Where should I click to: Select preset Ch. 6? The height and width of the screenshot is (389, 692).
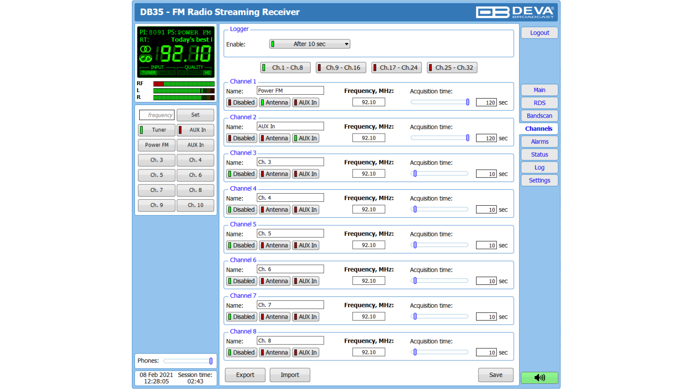click(x=195, y=175)
